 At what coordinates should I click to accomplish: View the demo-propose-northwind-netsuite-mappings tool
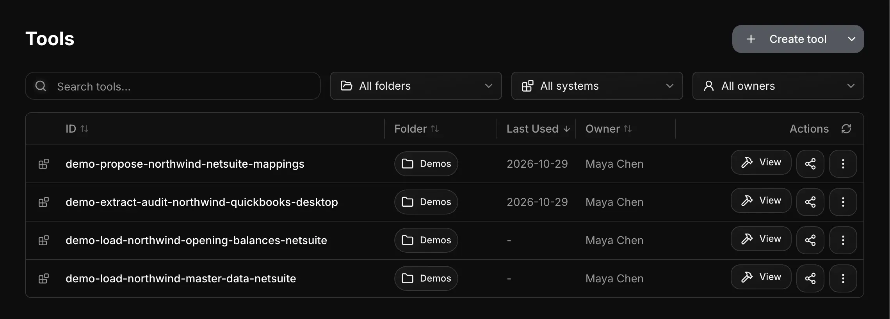(x=761, y=162)
